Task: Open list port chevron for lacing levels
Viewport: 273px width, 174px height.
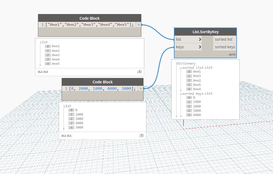Action: [200, 39]
